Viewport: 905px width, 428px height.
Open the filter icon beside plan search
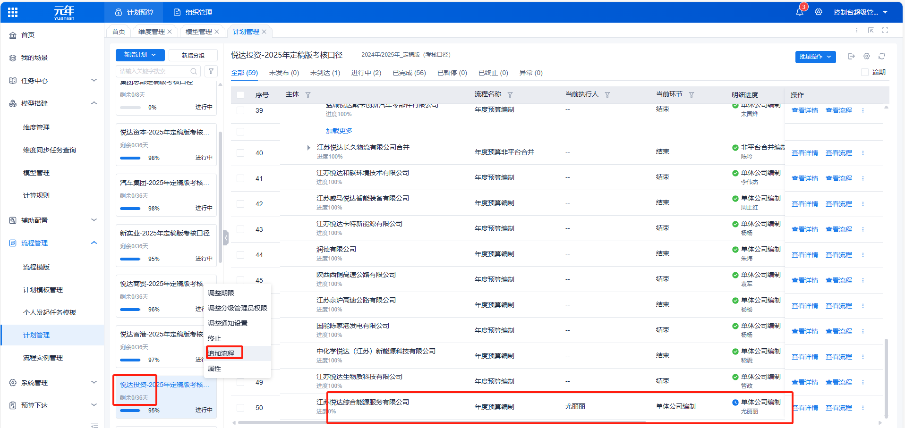211,71
